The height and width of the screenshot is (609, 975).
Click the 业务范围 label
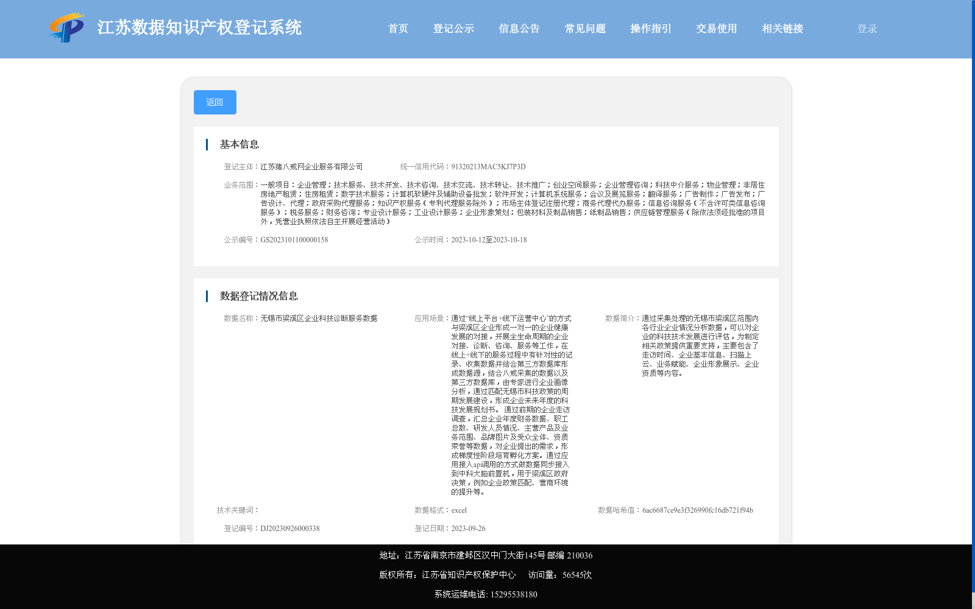point(242,185)
